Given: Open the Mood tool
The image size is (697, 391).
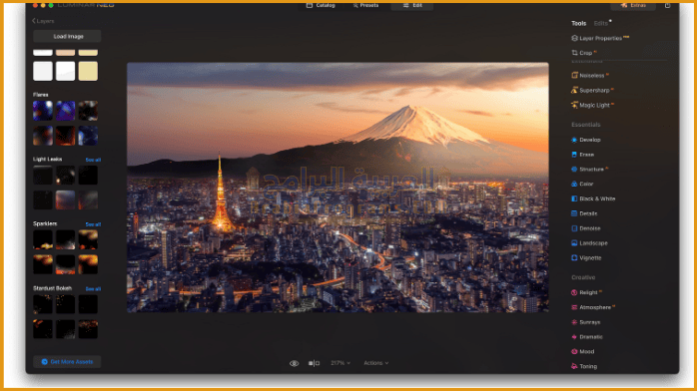Looking at the screenshot, I should tap(583, 351).
